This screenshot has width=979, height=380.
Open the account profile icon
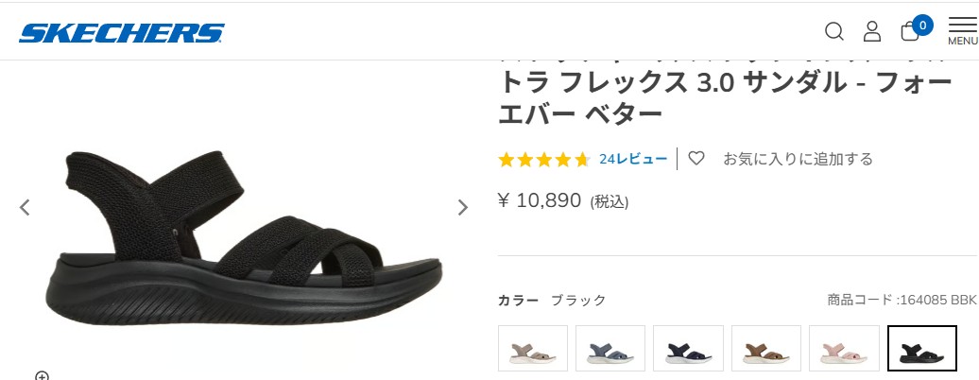coord(872,31)
